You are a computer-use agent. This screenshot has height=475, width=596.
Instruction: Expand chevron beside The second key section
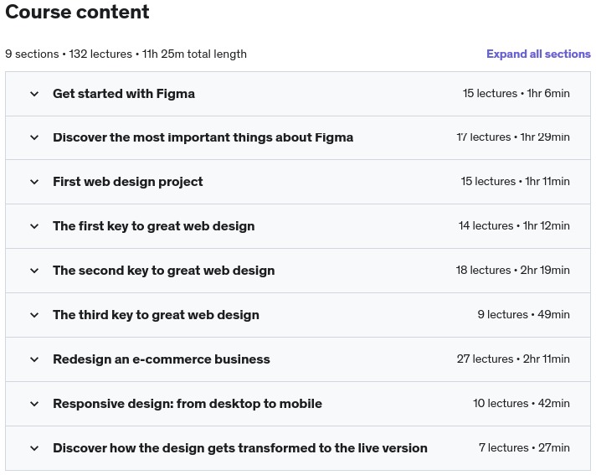pyautogui.click(x=34, y=271)
